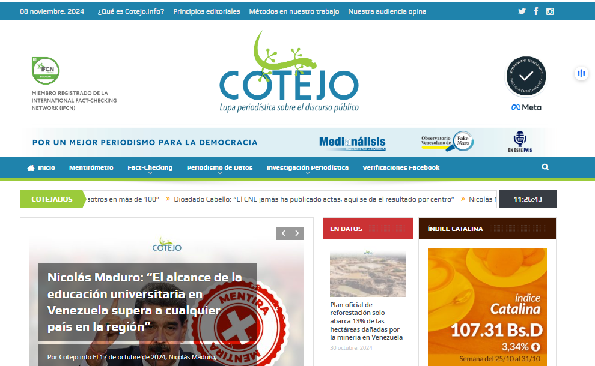Viewport: 595px width, 366px height.
Task: Expand the Periodismo de Datos submenu arrow
Action: point(220,173)
